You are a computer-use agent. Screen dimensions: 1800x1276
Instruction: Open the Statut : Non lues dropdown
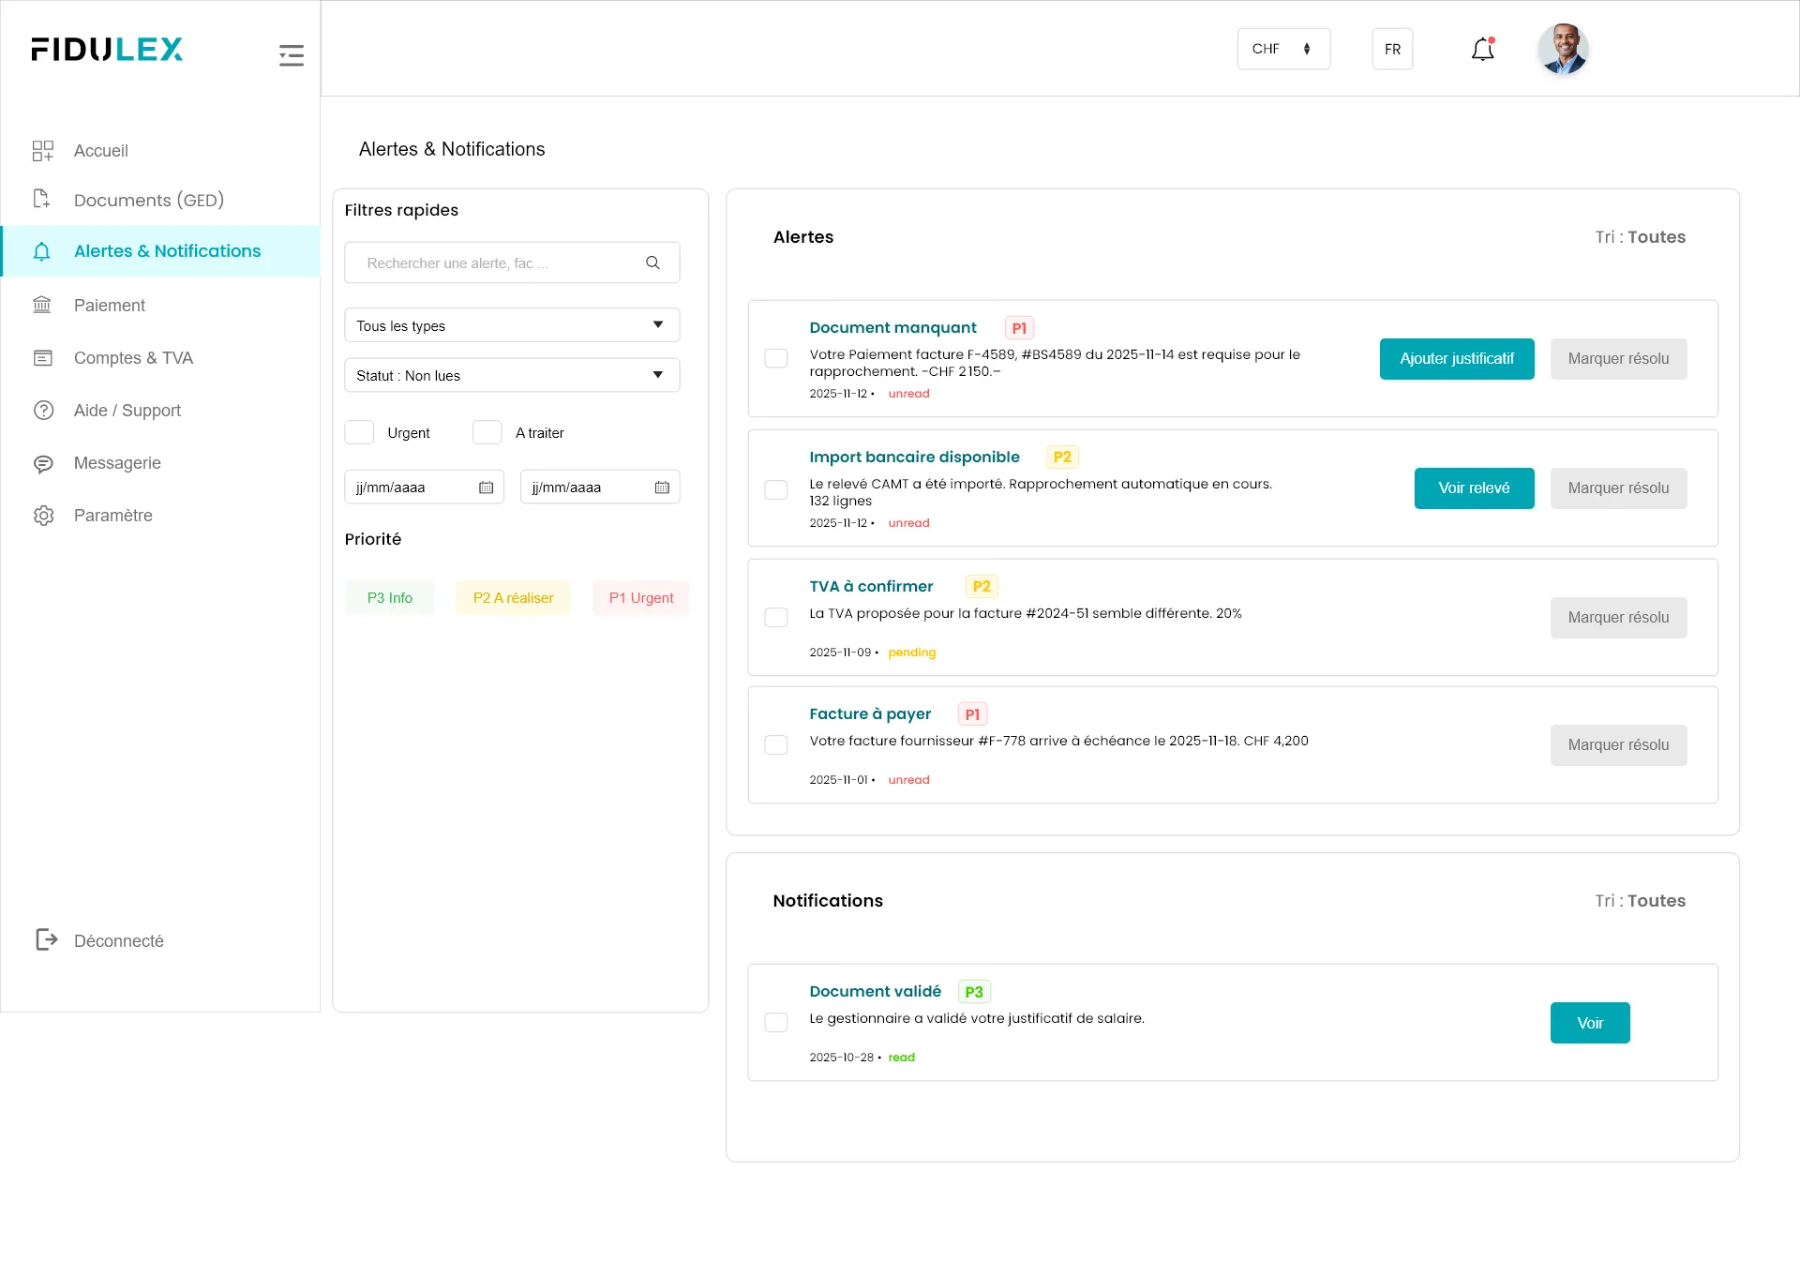[x=511, y=375]
